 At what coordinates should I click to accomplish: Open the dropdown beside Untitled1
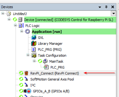coord(113,13)
